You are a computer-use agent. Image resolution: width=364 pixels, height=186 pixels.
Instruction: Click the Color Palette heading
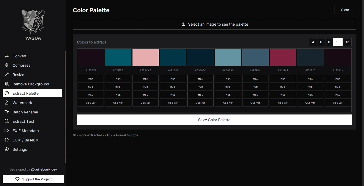91,10
